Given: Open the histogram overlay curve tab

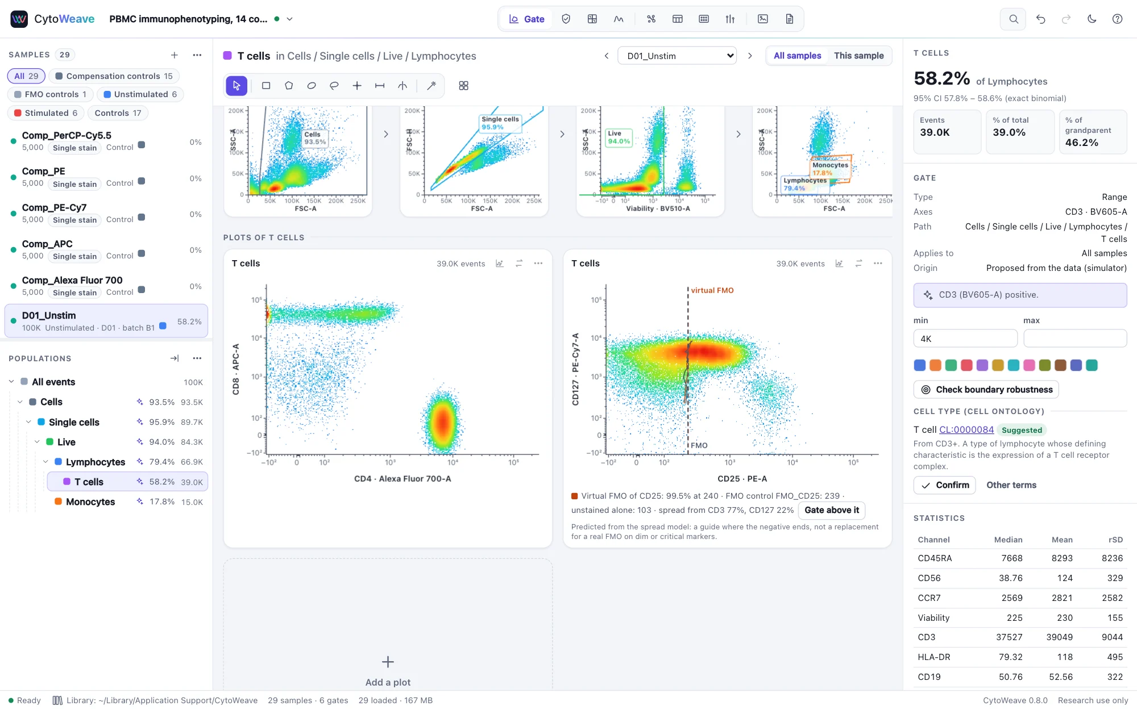Looking at the screenshot, I should click(x=619, y=19).
